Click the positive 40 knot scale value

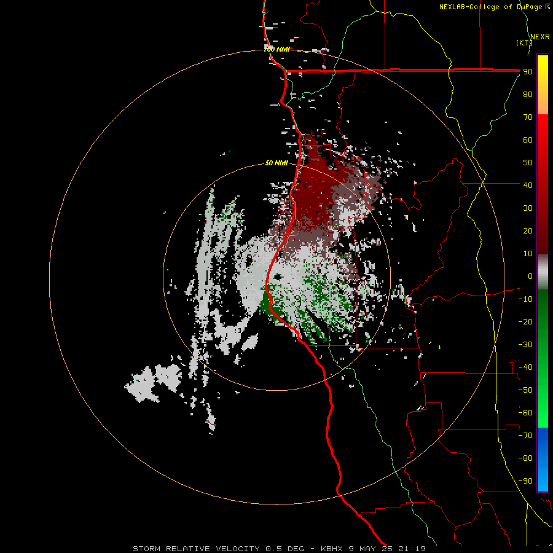(528, 185)
